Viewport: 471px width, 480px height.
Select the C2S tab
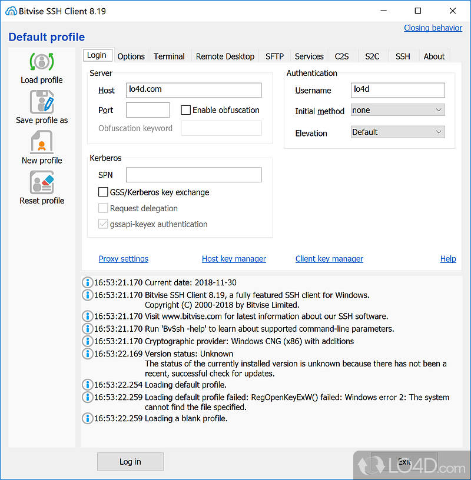pyautogui.click(x=341, y=56)
